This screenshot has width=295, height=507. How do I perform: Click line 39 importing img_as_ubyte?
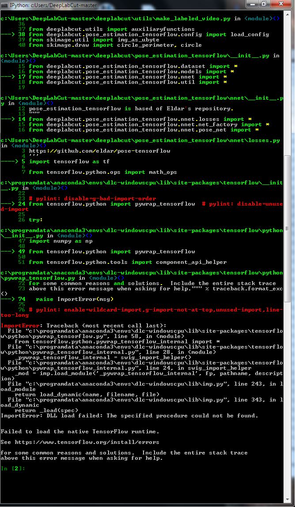pos(89,40)
